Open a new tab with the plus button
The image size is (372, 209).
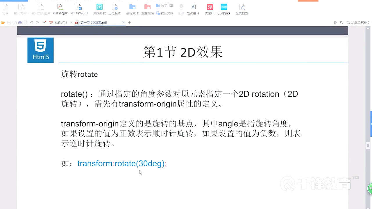129,22
